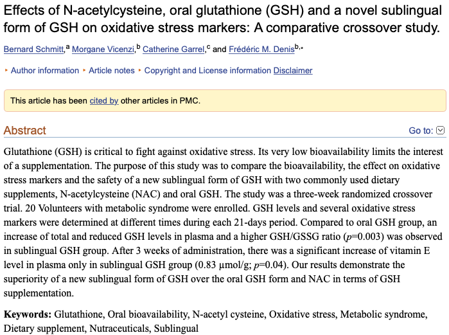Image resolution: width=449 pixels, height=335 pixels.
Task: Click the triangle icon beside Author information
Action: point(6,71)
